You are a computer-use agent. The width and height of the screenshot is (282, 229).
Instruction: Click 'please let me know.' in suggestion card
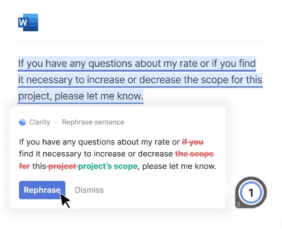coord(179,166)
